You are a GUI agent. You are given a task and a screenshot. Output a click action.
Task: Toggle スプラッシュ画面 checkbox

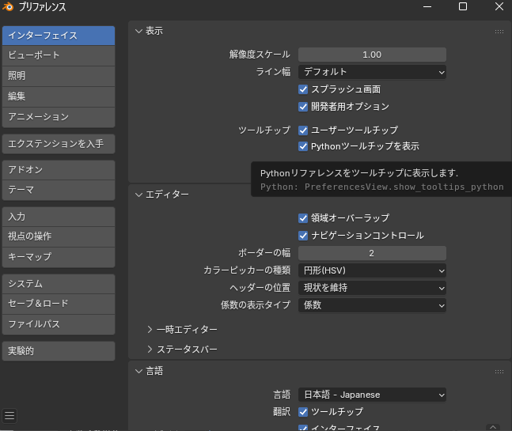[303, 89]
